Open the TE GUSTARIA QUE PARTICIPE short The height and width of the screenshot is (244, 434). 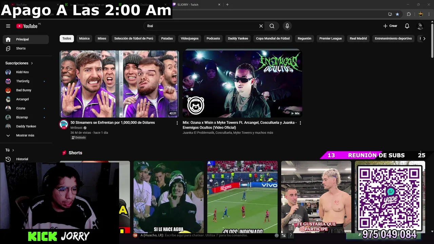click(316, 197)
